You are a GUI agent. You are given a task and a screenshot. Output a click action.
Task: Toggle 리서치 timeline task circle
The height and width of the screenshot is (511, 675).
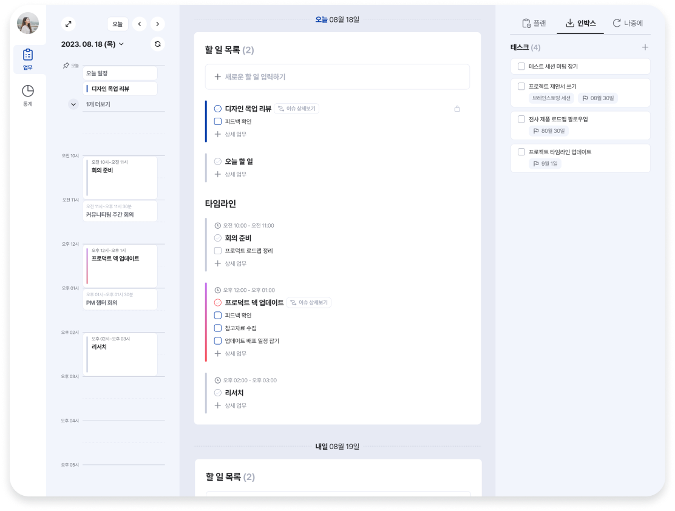point(218,393)
